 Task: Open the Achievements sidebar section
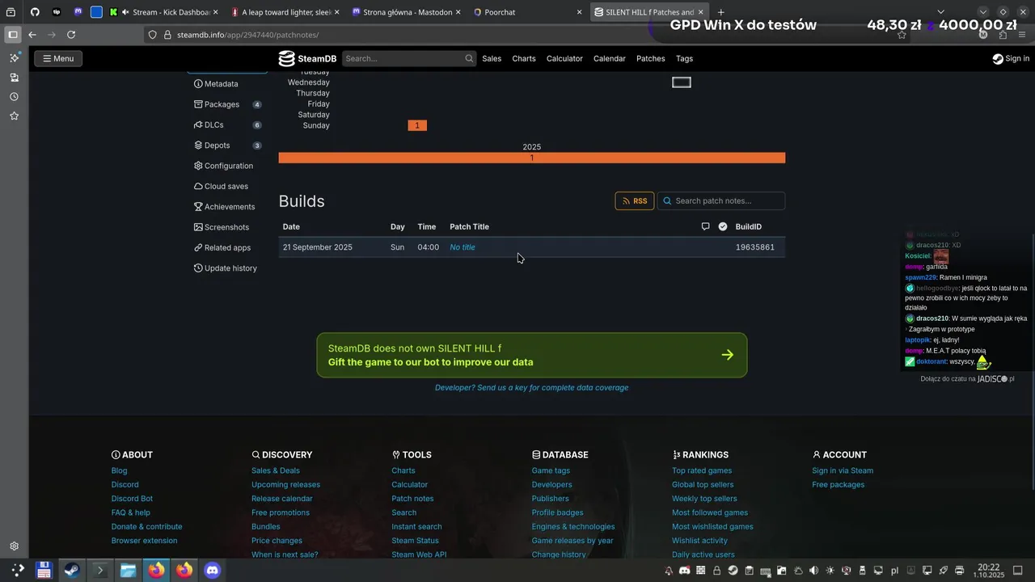[227, 207]
